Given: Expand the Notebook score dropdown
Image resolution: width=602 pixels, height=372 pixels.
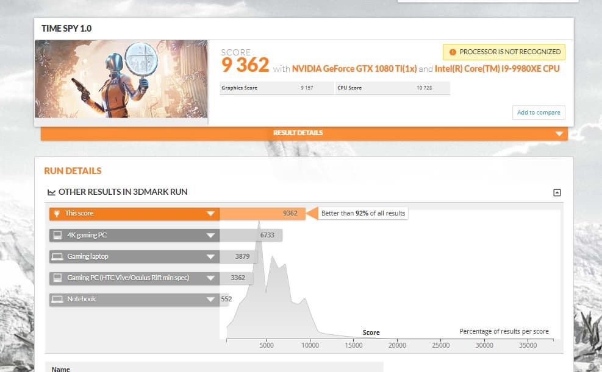Looking at the screenshot, I should point(212,299).
